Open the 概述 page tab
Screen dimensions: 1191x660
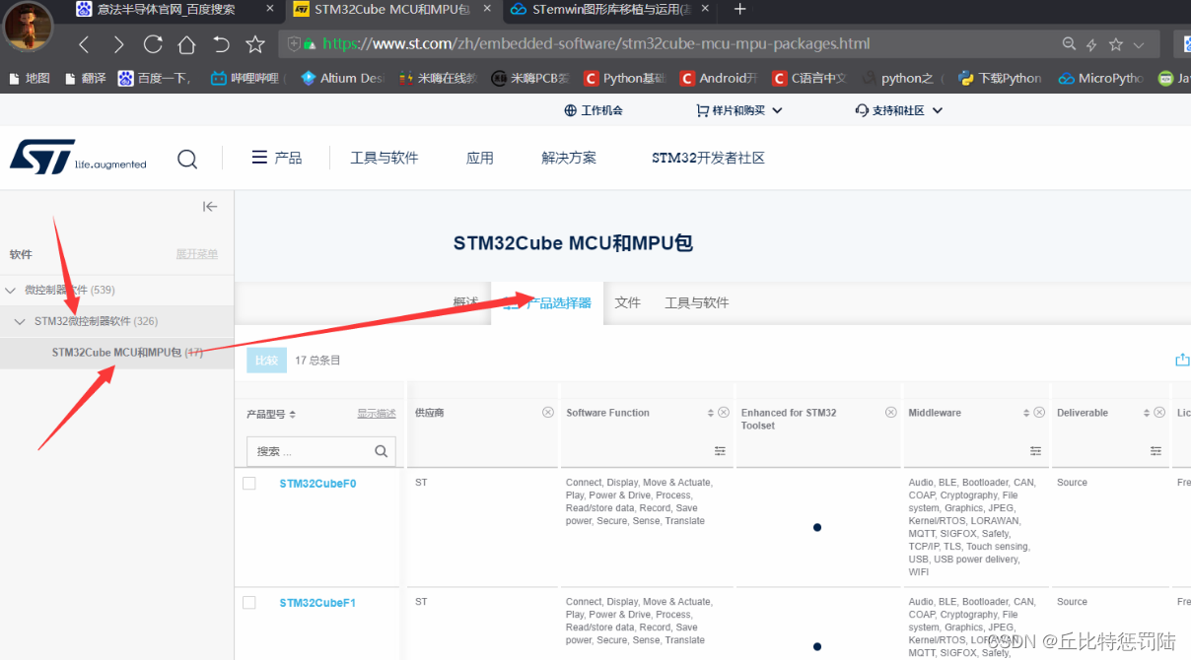point(466,302)
